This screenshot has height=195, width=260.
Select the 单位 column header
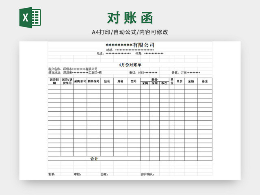point(172,81)
